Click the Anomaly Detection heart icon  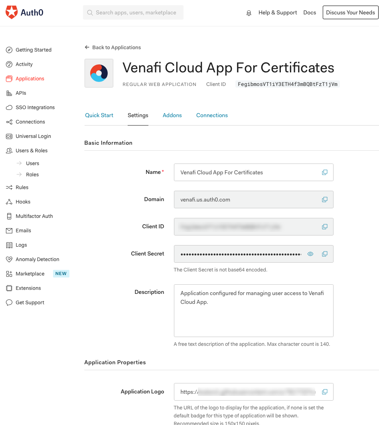click(x=9, y=259)
